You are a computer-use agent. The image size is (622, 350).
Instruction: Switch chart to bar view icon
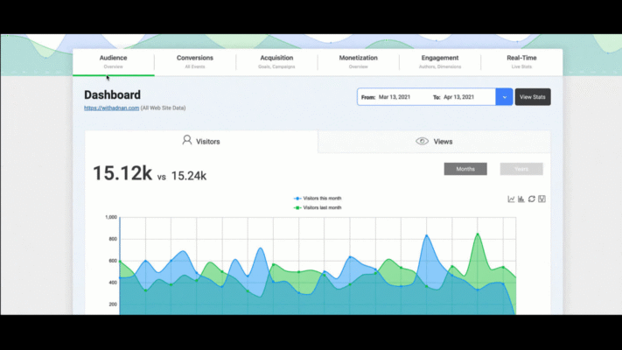point(521,199)
